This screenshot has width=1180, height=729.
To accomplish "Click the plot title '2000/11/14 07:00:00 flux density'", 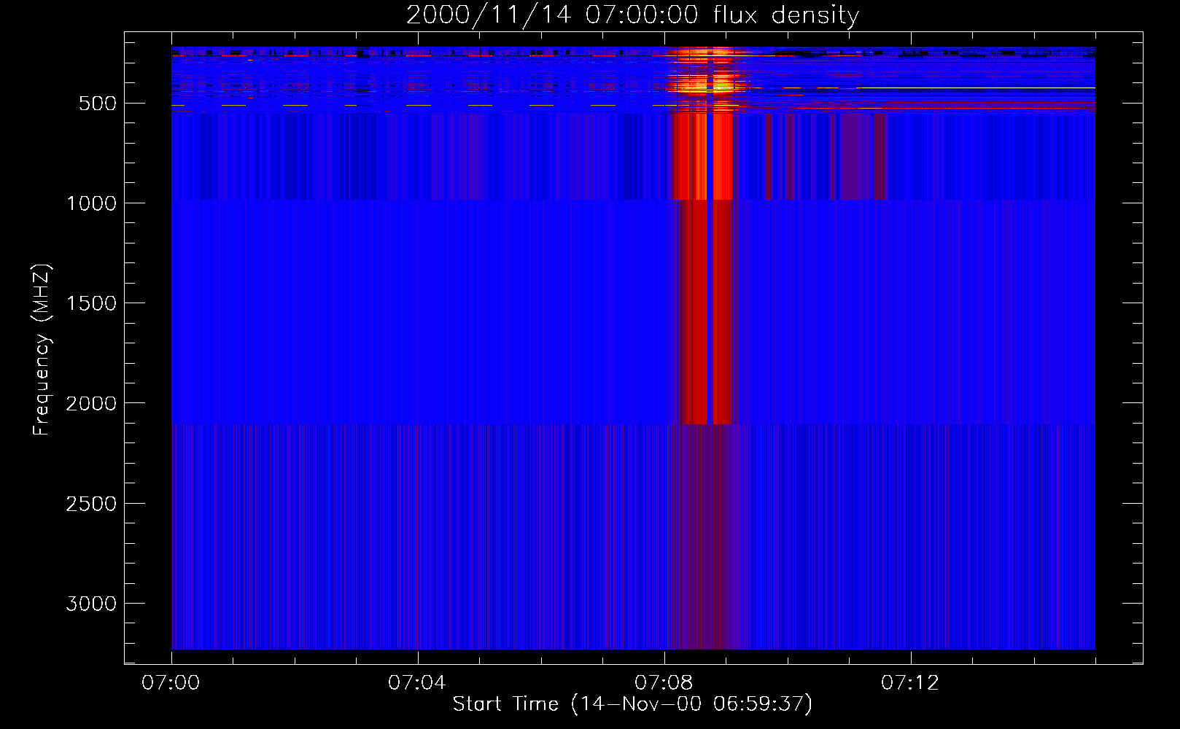I will (632, 15).
